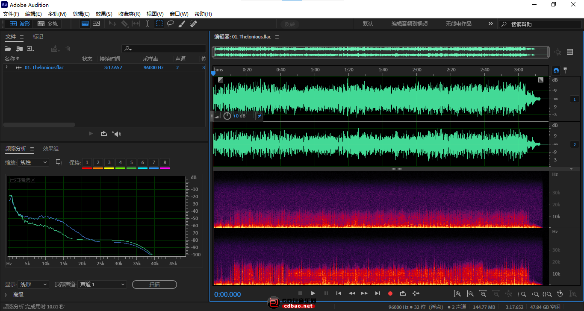Switch to Waveform (波形) view
The width and height of the screenshot is (584, 311).
(20, 24)
